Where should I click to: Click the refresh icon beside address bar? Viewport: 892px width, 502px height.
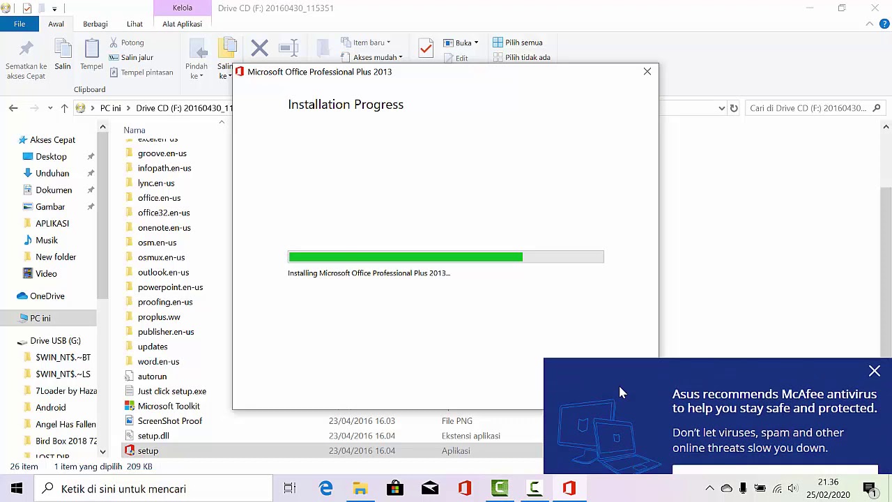734,108
